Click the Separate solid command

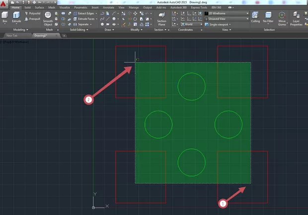click(x=81, y=24)
